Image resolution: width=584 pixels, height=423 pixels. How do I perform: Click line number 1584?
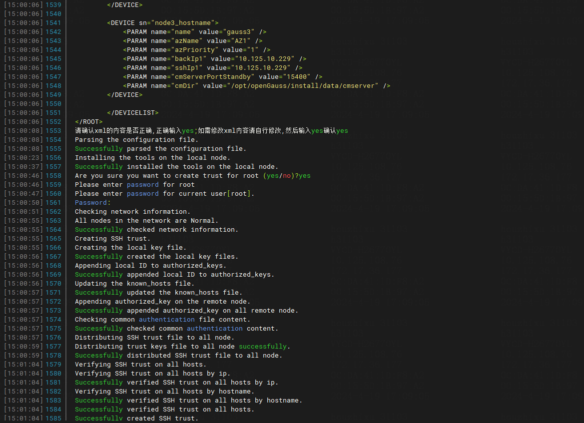[53, 409]
